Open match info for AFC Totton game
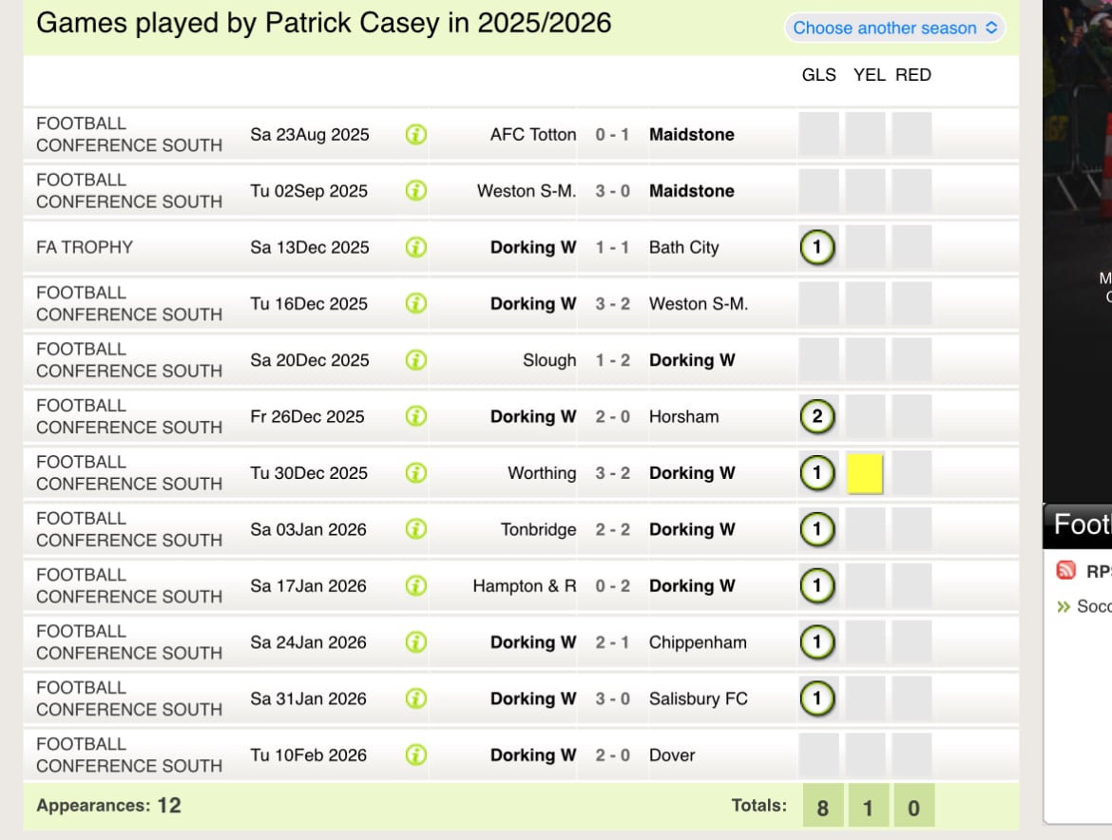The height and width of the screenshot is (840, 1112). [416, 134]
